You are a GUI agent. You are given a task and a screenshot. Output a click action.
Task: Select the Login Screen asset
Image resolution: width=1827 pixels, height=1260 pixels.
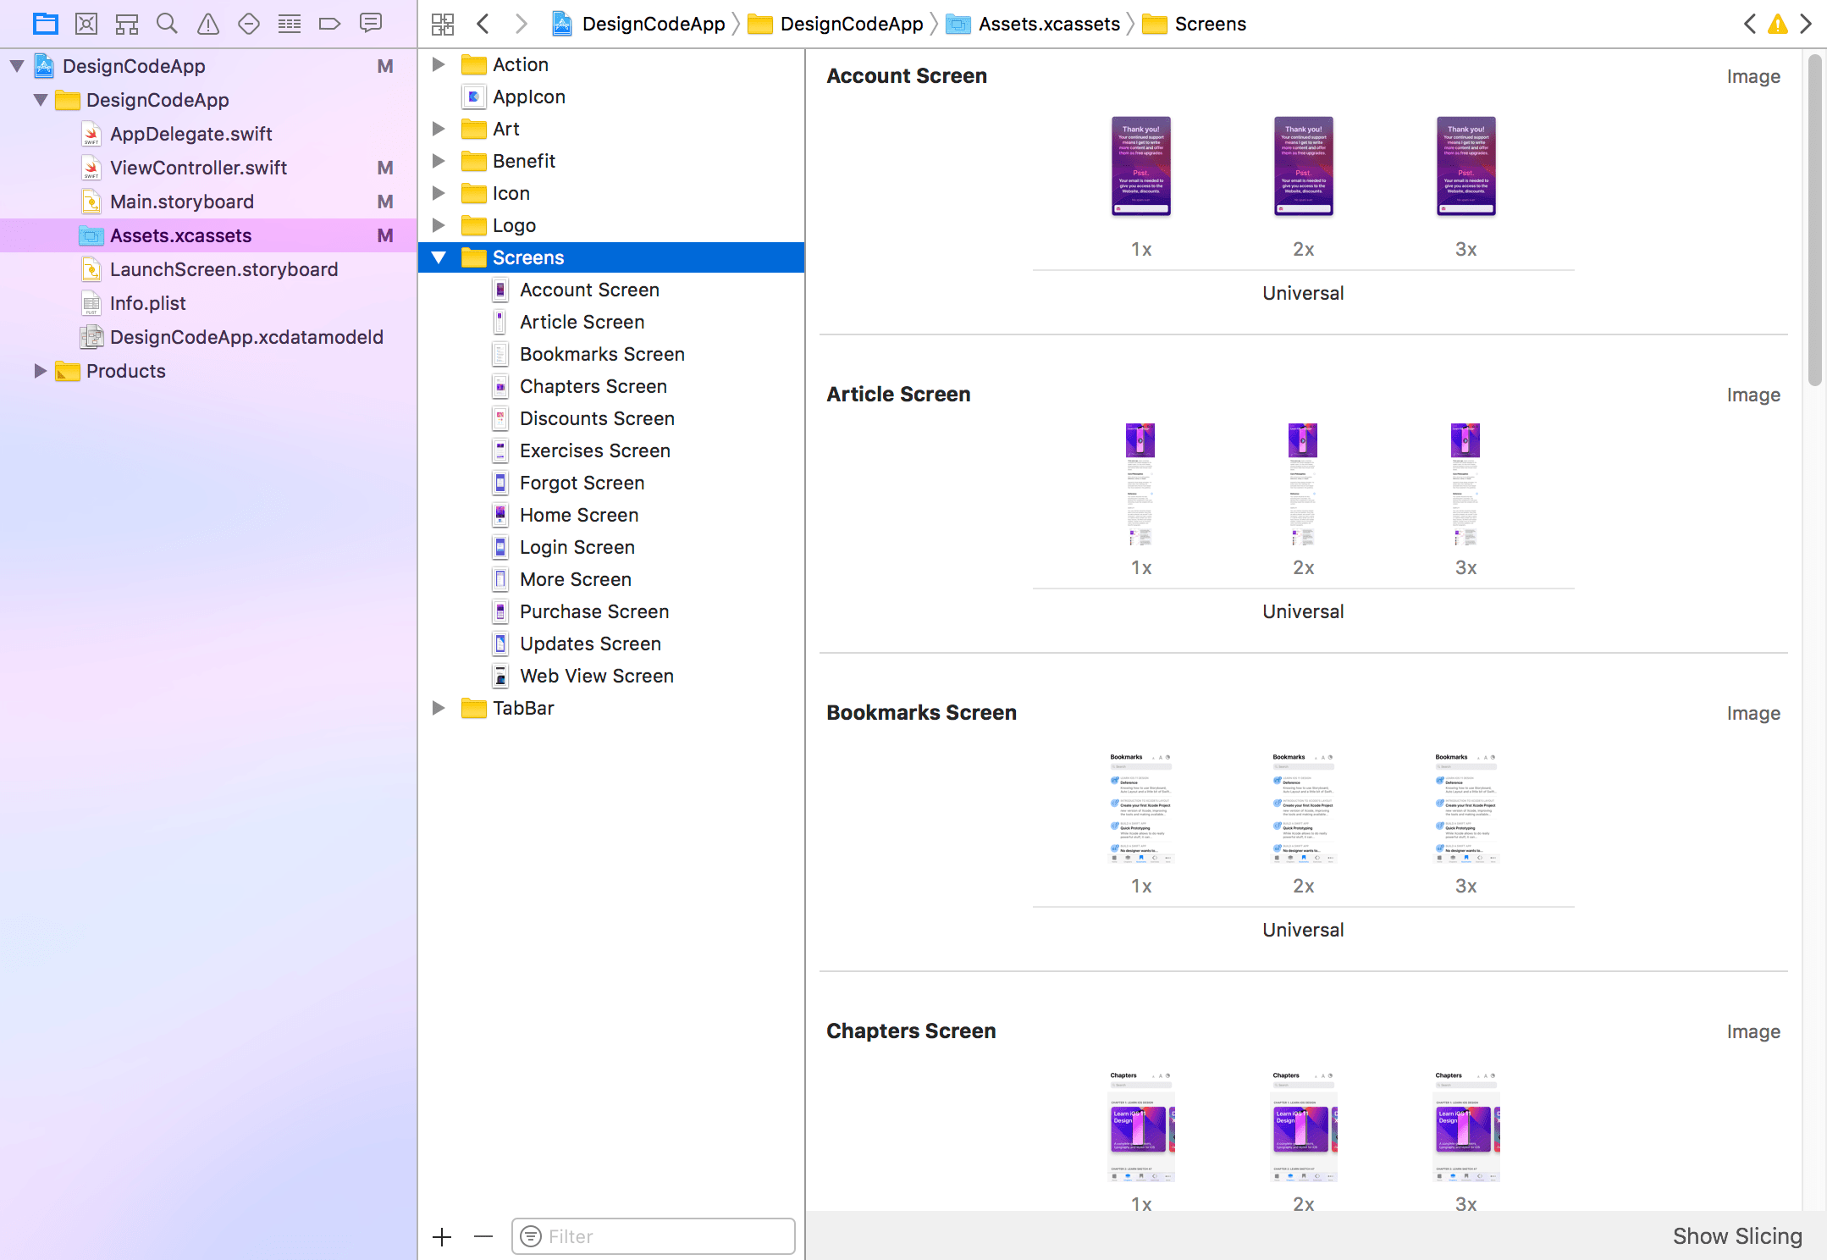[577, 547]
